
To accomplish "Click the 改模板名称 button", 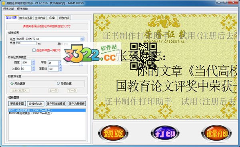I will pyautogui.click(x=36, y=104).
